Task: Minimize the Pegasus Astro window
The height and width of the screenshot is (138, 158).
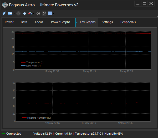Action: [x=138, y=4]
